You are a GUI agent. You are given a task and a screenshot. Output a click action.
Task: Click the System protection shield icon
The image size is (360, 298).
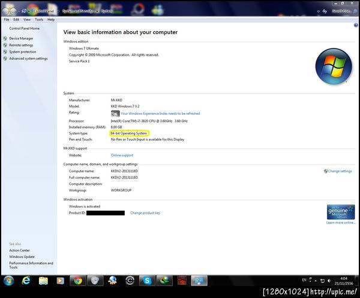(5, 52)
